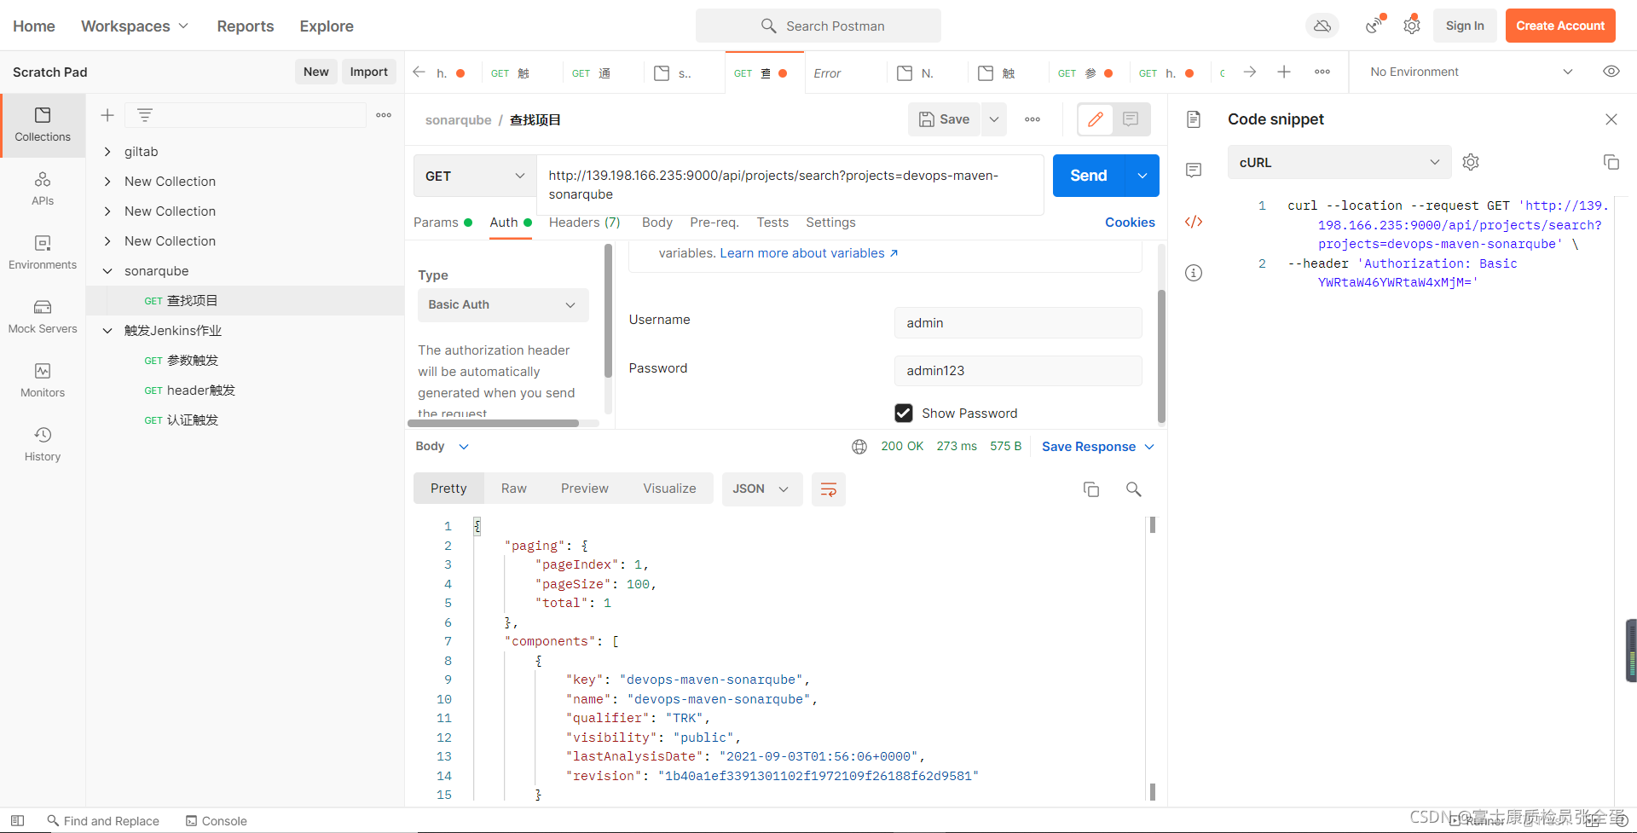The width and height of the screenshot is (1637, 833).
Task: Open the satellite capture requests icon
Action: (1373, 26)
